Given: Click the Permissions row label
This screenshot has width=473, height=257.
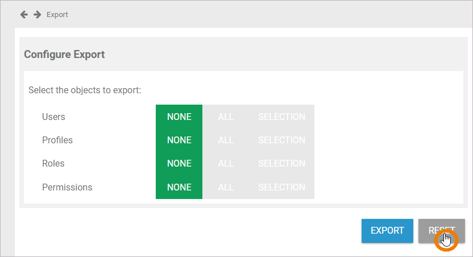Looking at the screenshot, I should [x=67, y=187].
